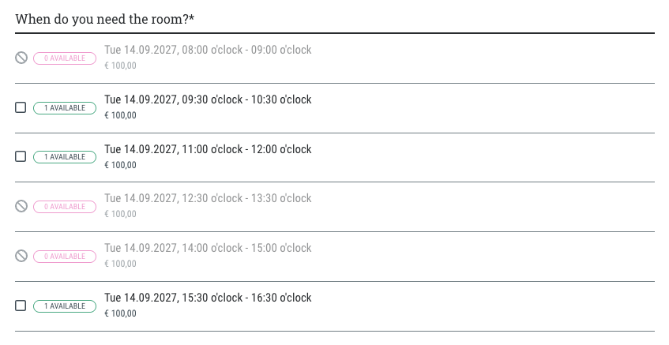Check the 09:30 - 10:30 time slot checkbox

click(21, 107)
